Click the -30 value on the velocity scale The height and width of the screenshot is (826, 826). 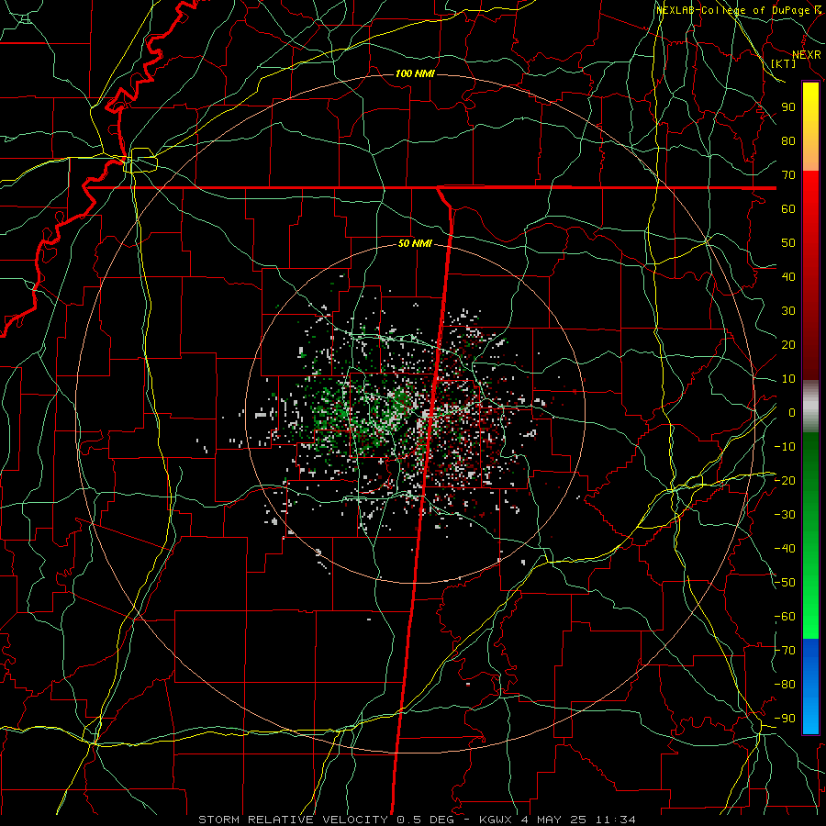[785, 515]
